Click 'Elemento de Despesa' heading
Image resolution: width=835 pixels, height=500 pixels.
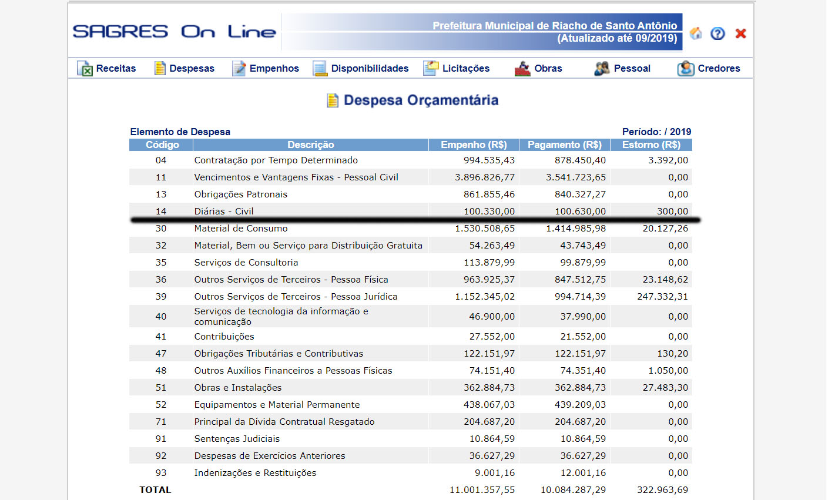point(180,132)
